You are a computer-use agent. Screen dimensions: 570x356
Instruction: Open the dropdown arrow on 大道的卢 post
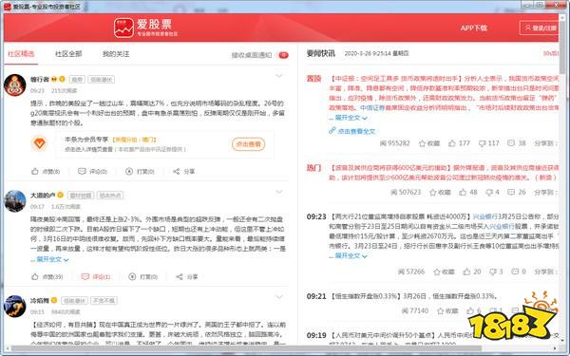point(278,192)
